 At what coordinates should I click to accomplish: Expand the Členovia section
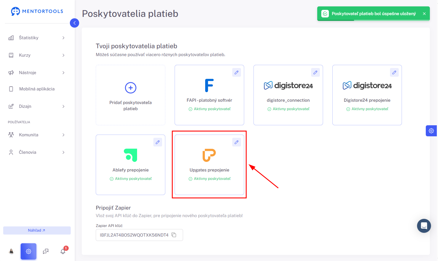point(37,152)
